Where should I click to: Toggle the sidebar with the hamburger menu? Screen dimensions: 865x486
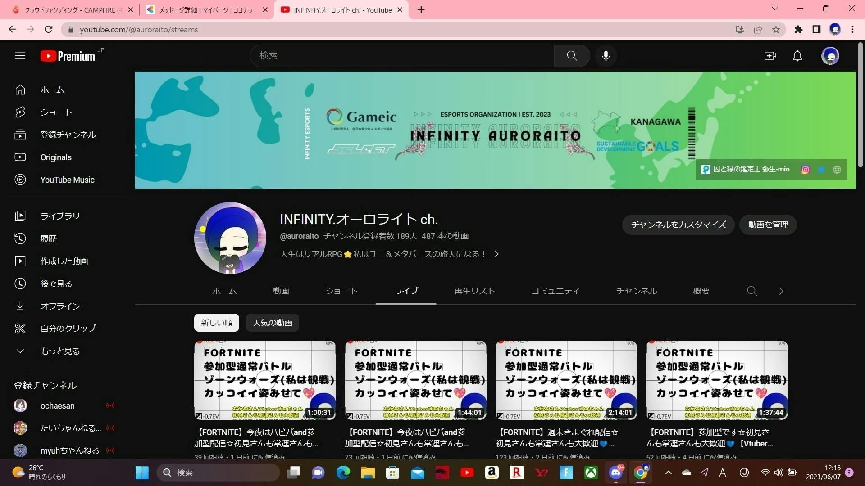click(20, 55)
